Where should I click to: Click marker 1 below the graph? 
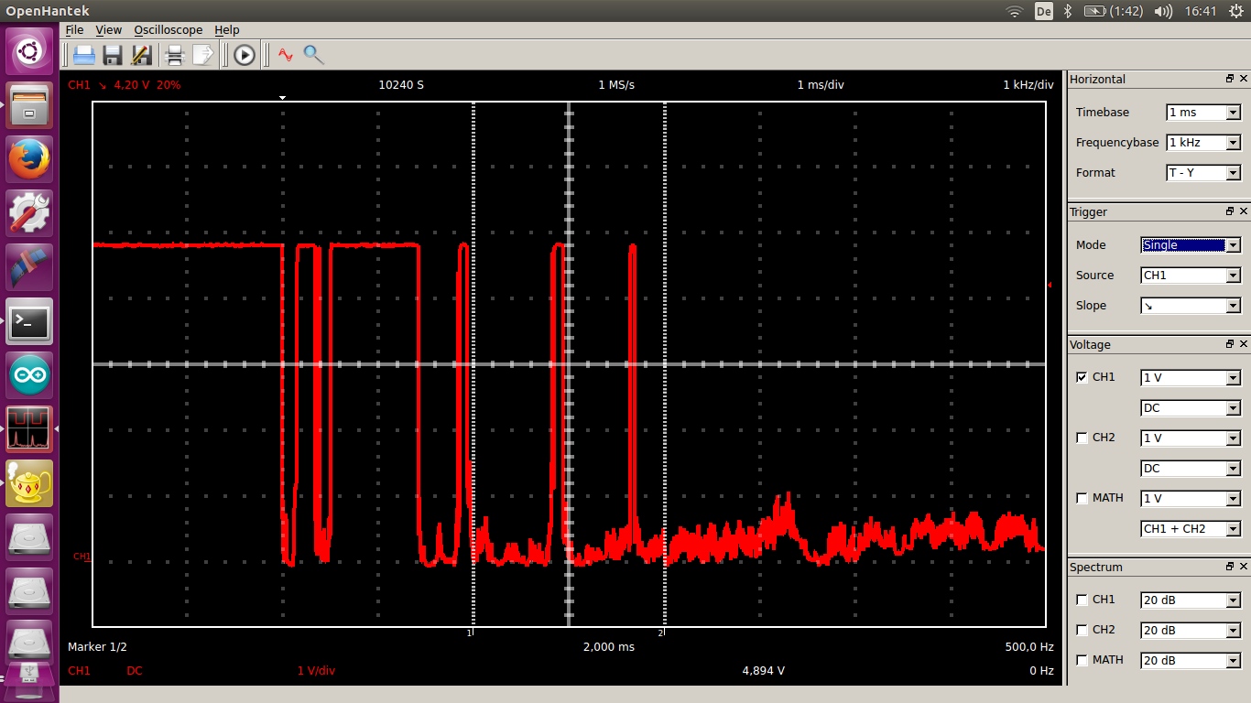click(472, 632)
